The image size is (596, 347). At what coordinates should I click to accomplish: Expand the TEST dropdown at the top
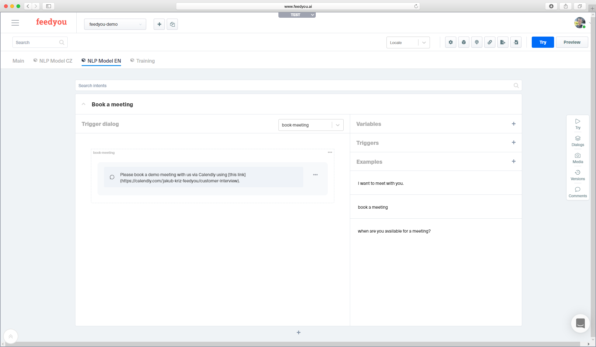click(312, 15)
